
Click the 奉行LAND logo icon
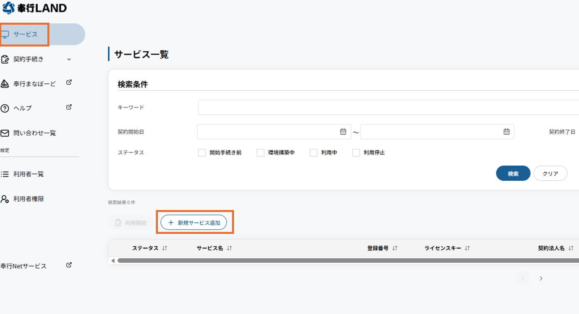(9, 8)
